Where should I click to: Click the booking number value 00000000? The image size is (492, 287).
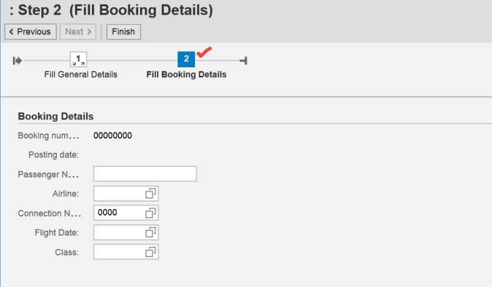(x=113, y=136)
